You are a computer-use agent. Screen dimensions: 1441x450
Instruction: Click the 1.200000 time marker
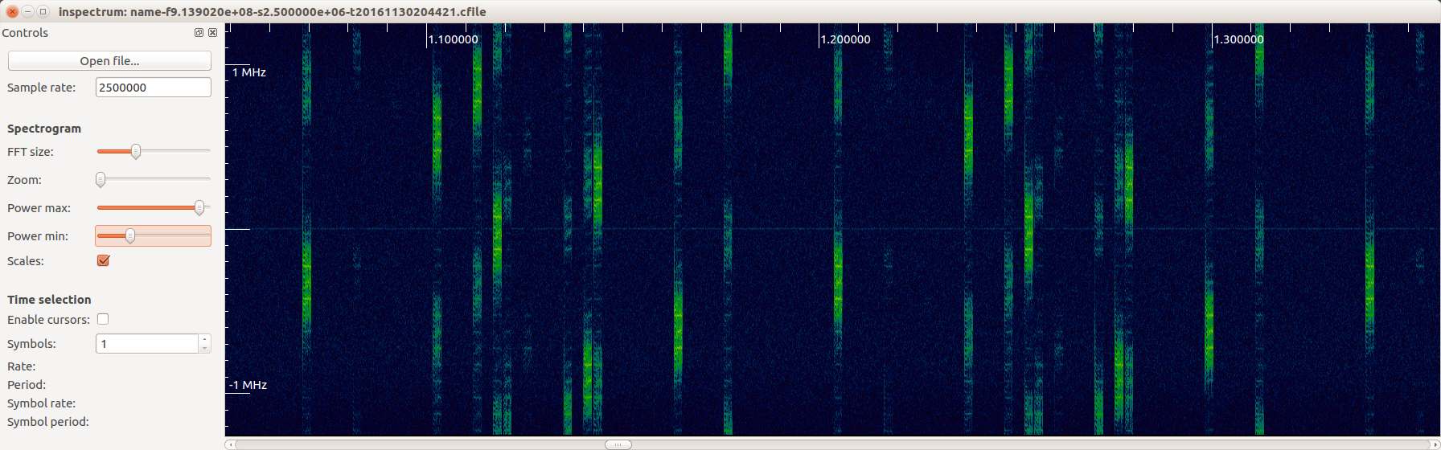pos(846,39)
